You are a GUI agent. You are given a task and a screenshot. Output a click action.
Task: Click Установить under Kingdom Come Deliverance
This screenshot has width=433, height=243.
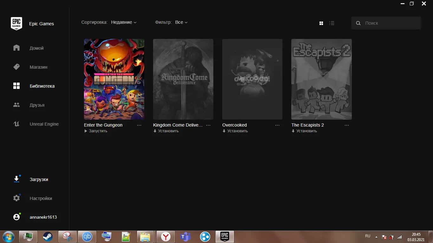pyautogui.click(x=166, y=131)
